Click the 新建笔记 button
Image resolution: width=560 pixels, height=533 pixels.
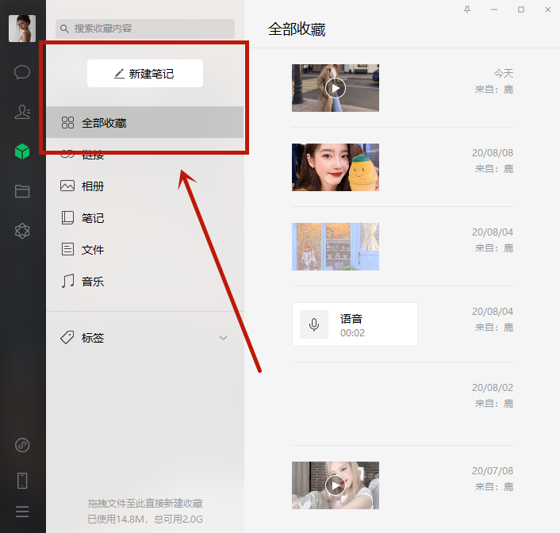tap(145, 73)
